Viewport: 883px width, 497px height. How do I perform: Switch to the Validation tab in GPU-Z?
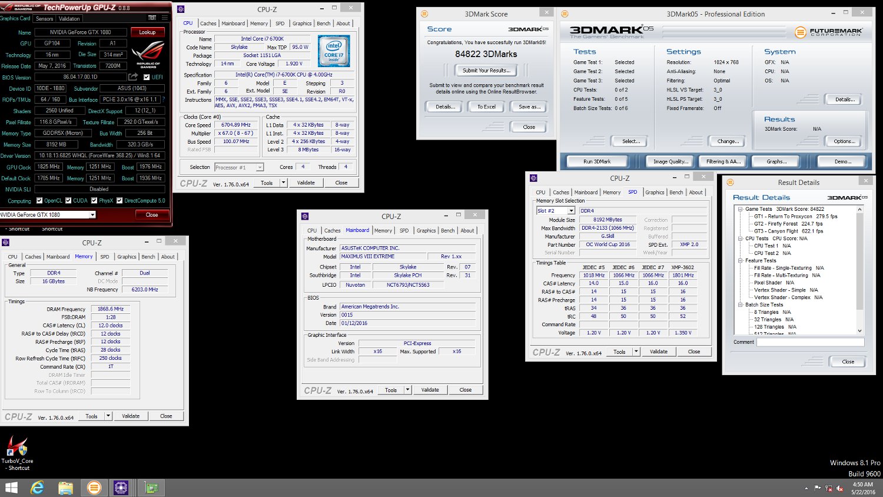69,18
